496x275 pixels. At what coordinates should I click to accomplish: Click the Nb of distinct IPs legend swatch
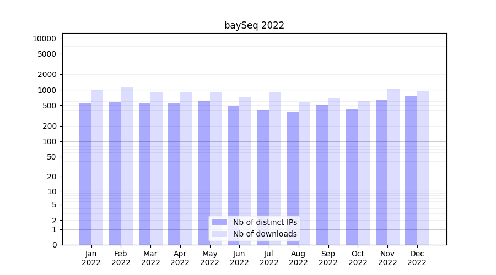[219, 222]
